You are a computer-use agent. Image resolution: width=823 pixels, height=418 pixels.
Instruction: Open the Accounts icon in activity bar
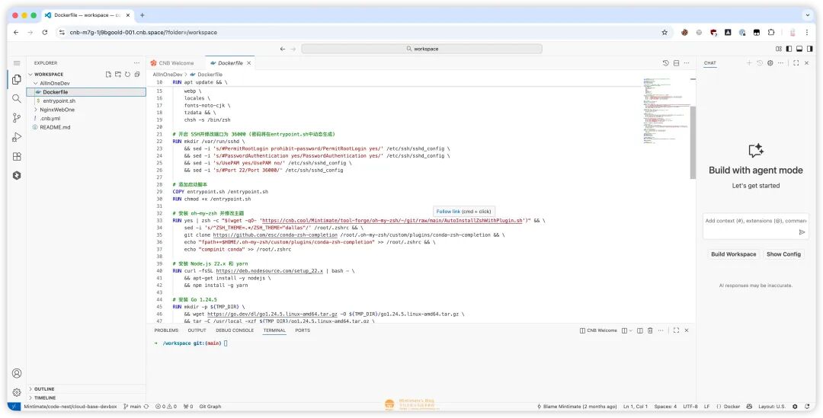click(17, 373)
